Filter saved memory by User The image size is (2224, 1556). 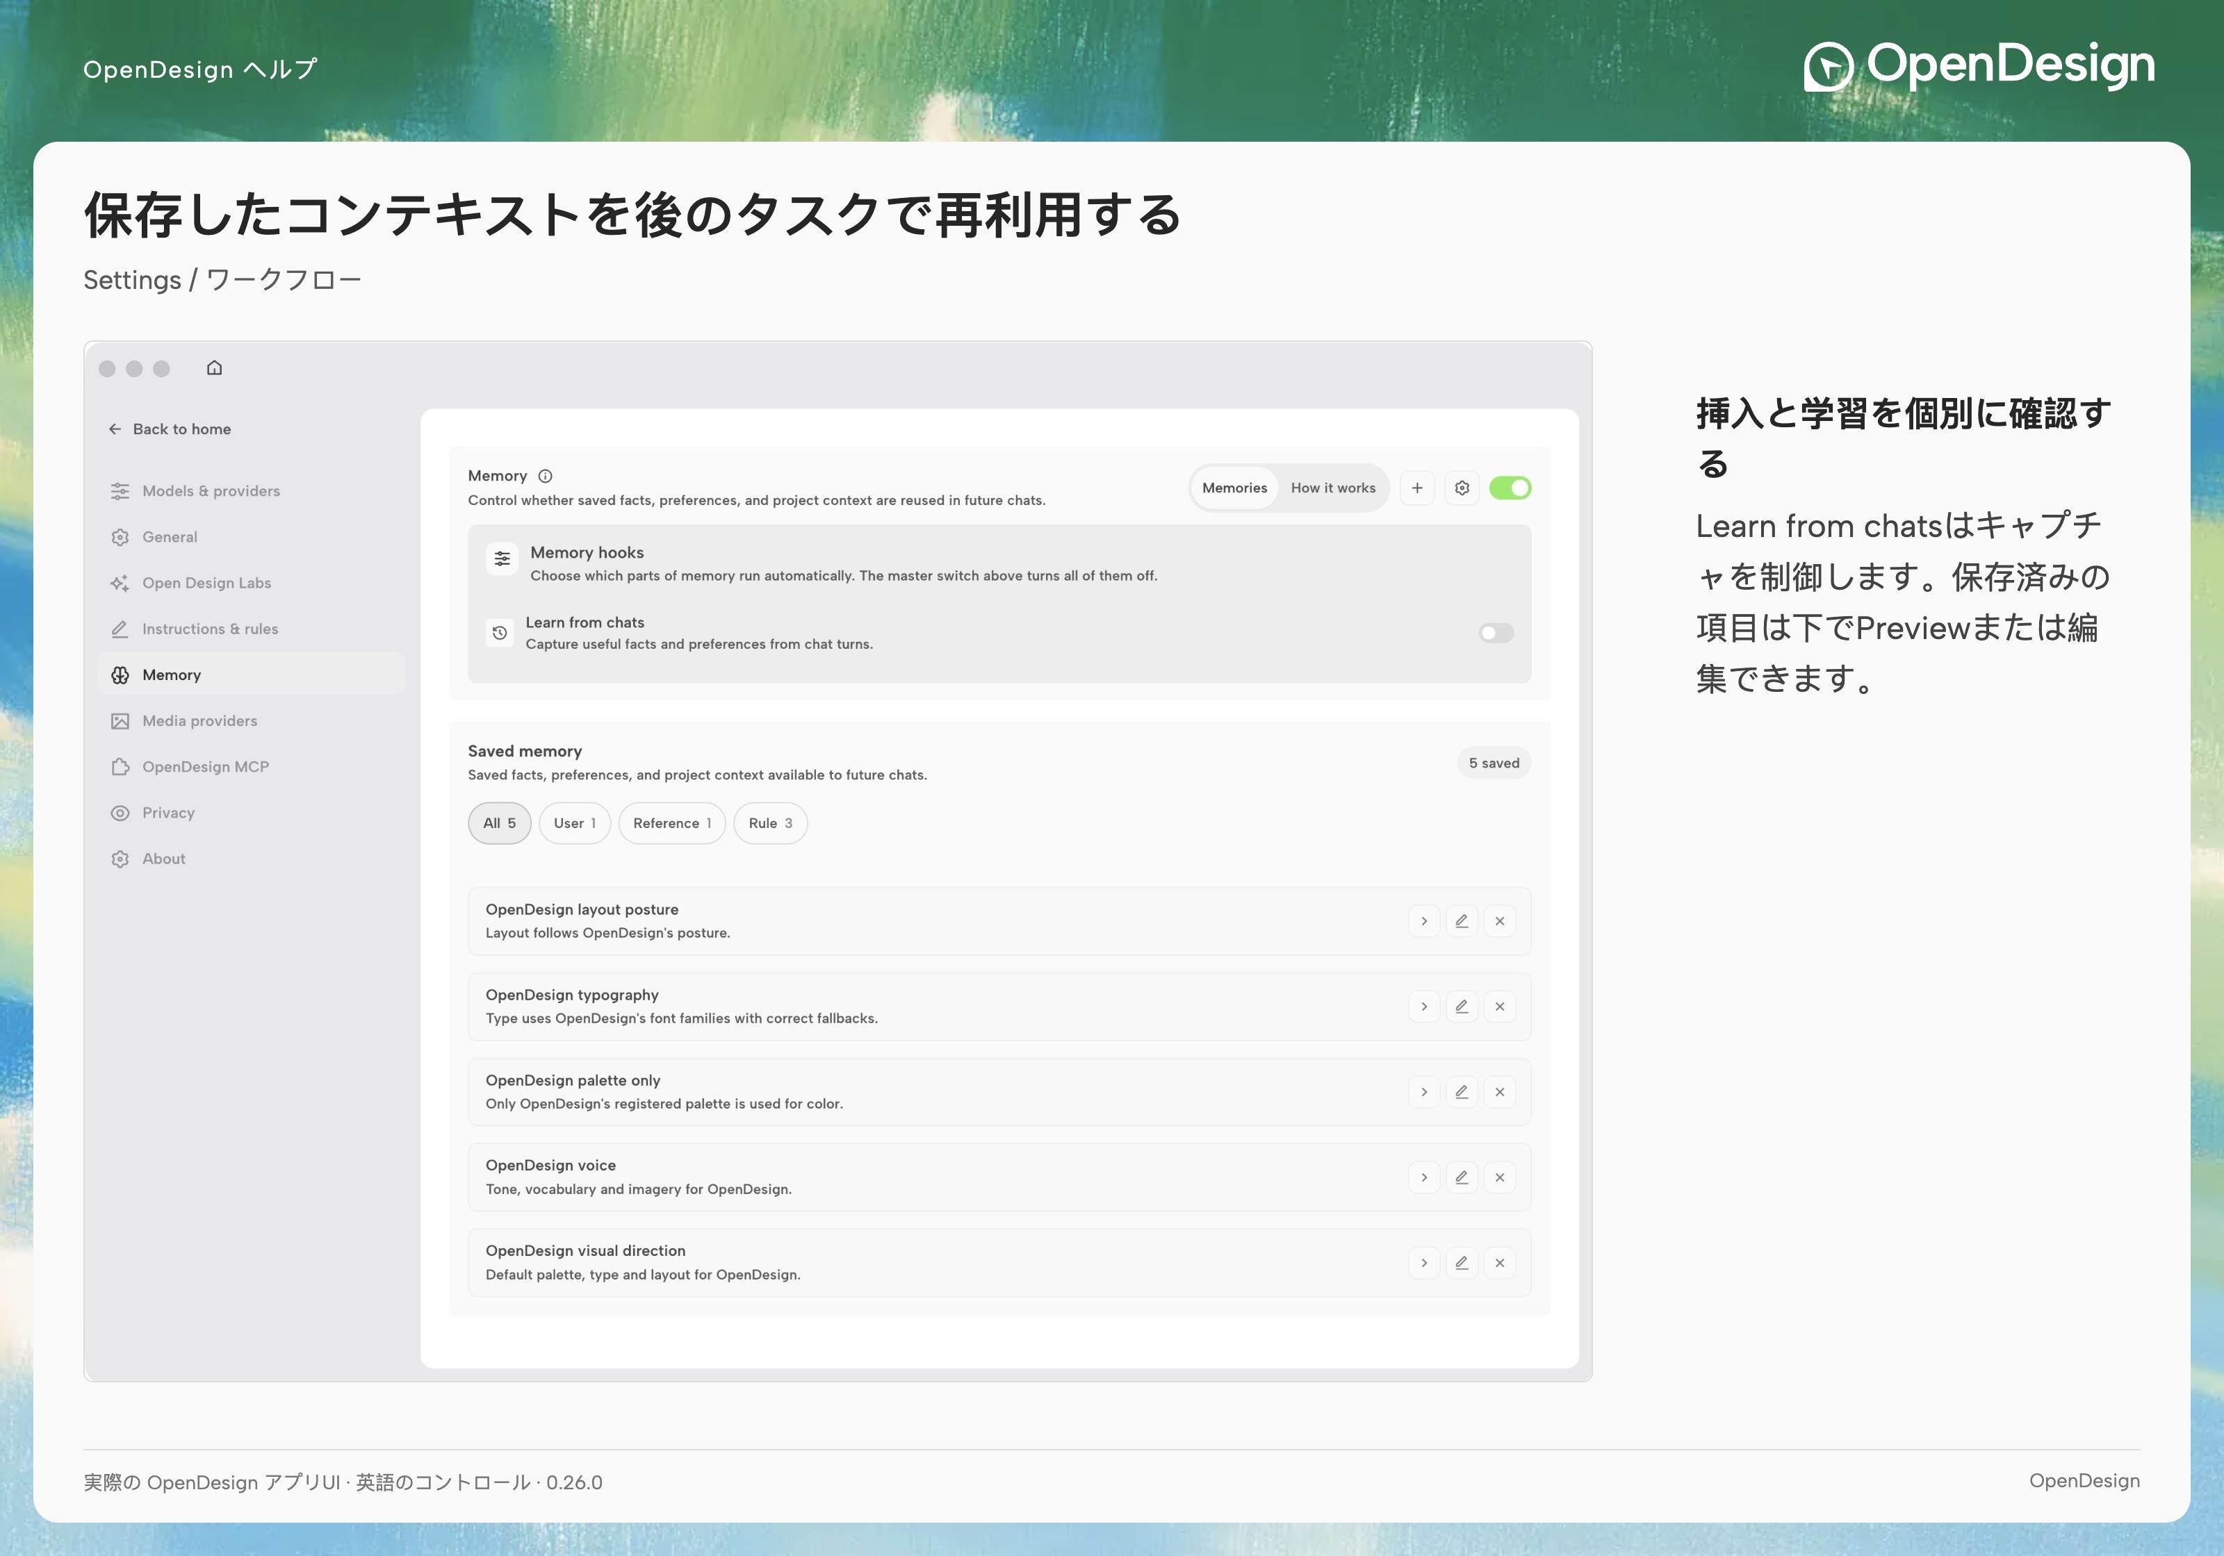click(x=574, y=823)
